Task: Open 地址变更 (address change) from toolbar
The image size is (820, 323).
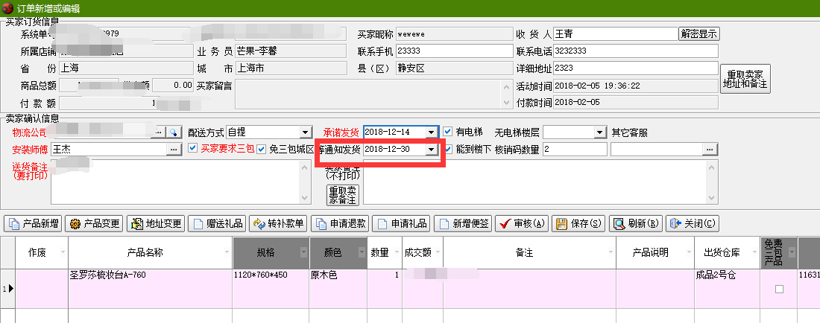Action: 155,223
